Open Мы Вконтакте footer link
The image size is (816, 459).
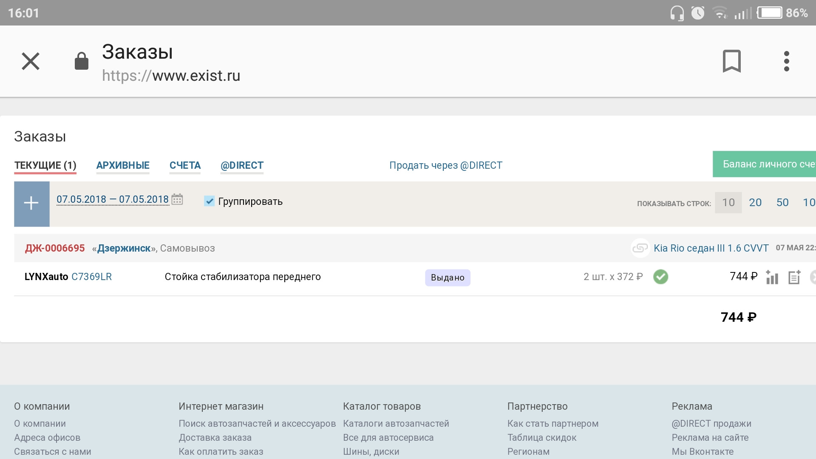pyautogui.click(x=703, y=452)
